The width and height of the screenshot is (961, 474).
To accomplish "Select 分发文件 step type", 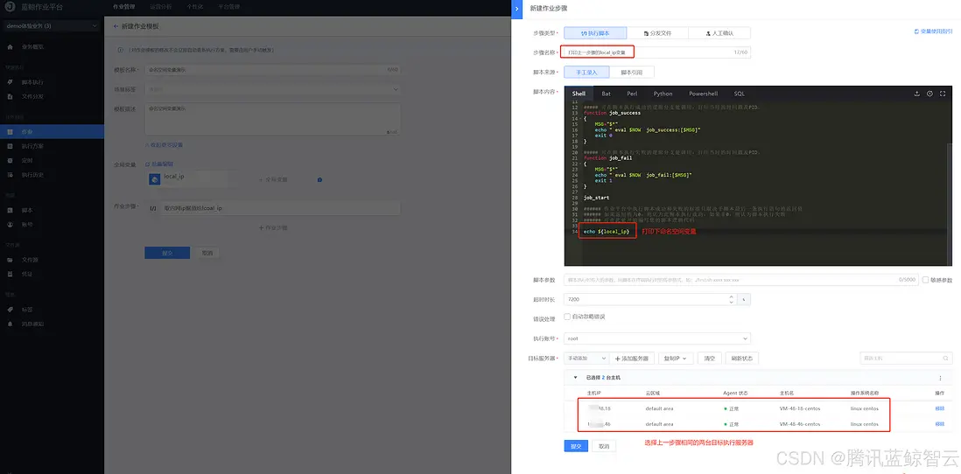I will tap(657, 33).
